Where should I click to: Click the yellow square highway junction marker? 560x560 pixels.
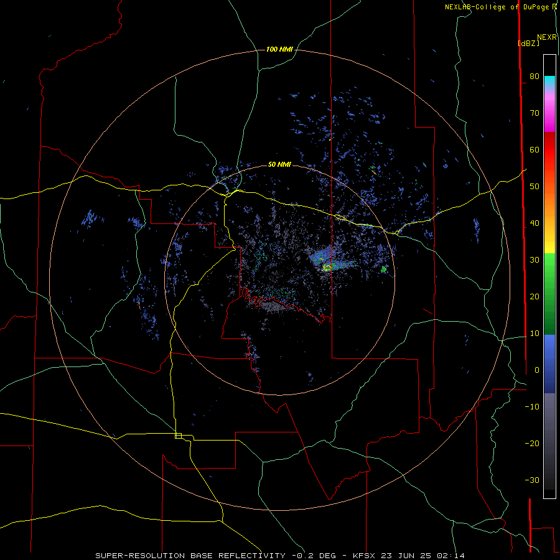point(178,436)
